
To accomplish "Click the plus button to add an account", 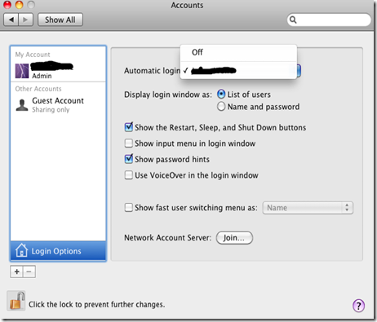I will pos(16,271).
